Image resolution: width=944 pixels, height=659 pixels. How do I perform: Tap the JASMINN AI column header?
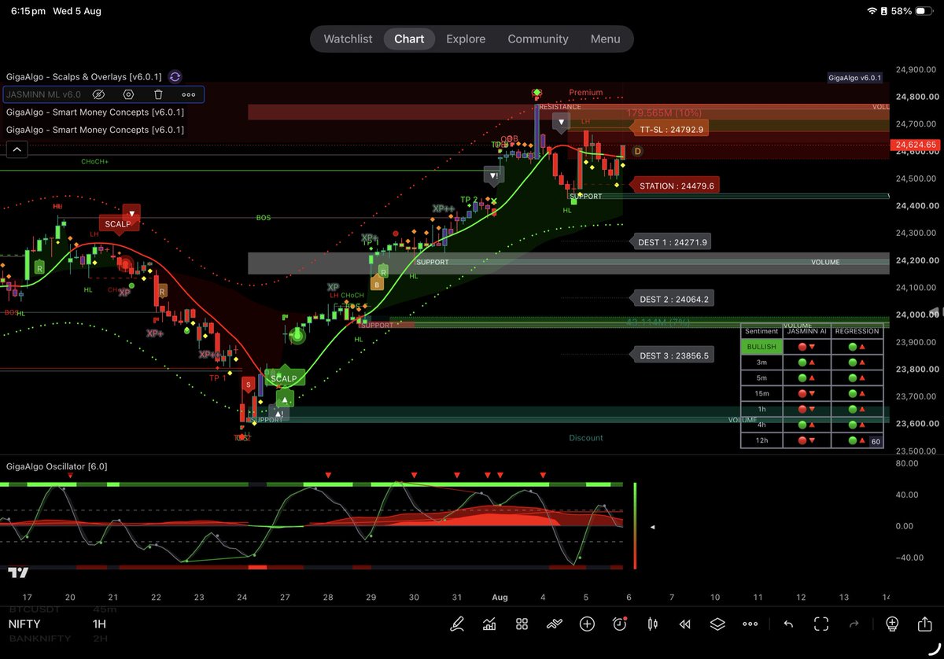click(807, 331)
